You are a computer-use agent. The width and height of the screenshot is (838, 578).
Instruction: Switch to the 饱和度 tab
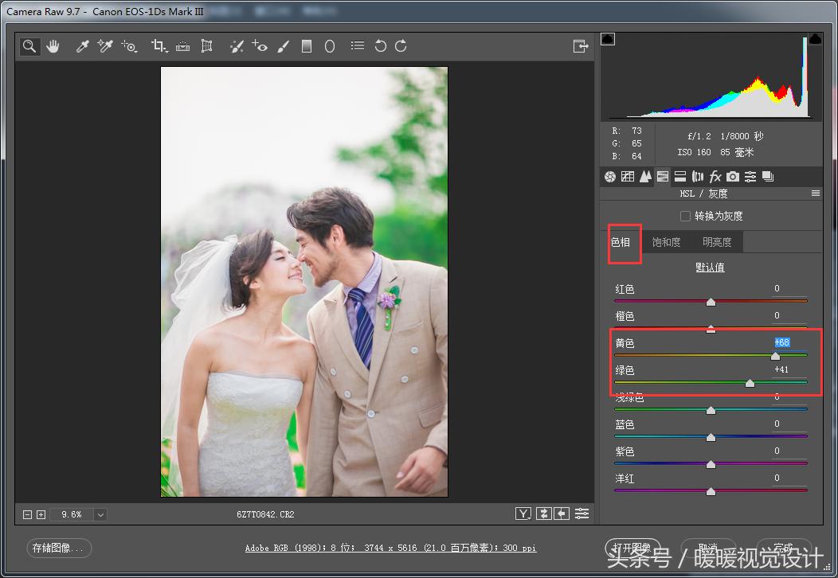(x=666, y=242)
